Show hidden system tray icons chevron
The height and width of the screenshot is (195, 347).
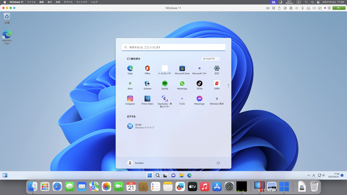coord(309,175)
